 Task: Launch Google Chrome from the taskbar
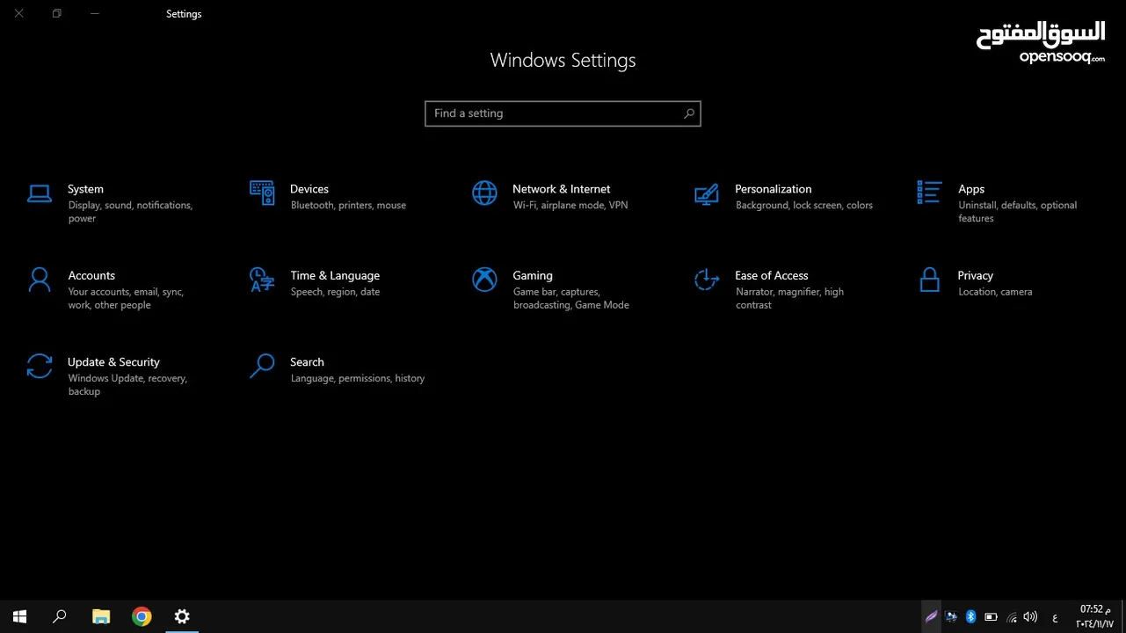(x=142, y=617)
